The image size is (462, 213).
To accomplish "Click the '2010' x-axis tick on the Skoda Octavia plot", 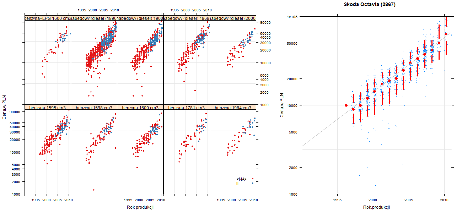I will (445, 201).
